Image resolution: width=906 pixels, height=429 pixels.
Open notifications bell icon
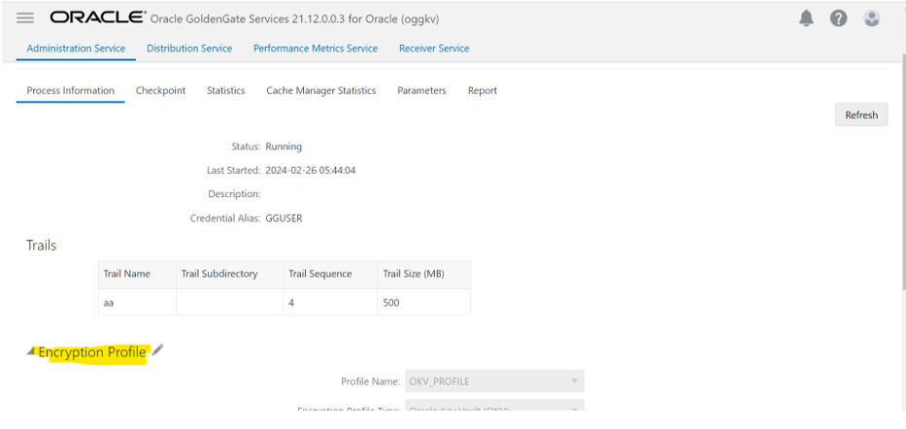click(x=806, y=18)
